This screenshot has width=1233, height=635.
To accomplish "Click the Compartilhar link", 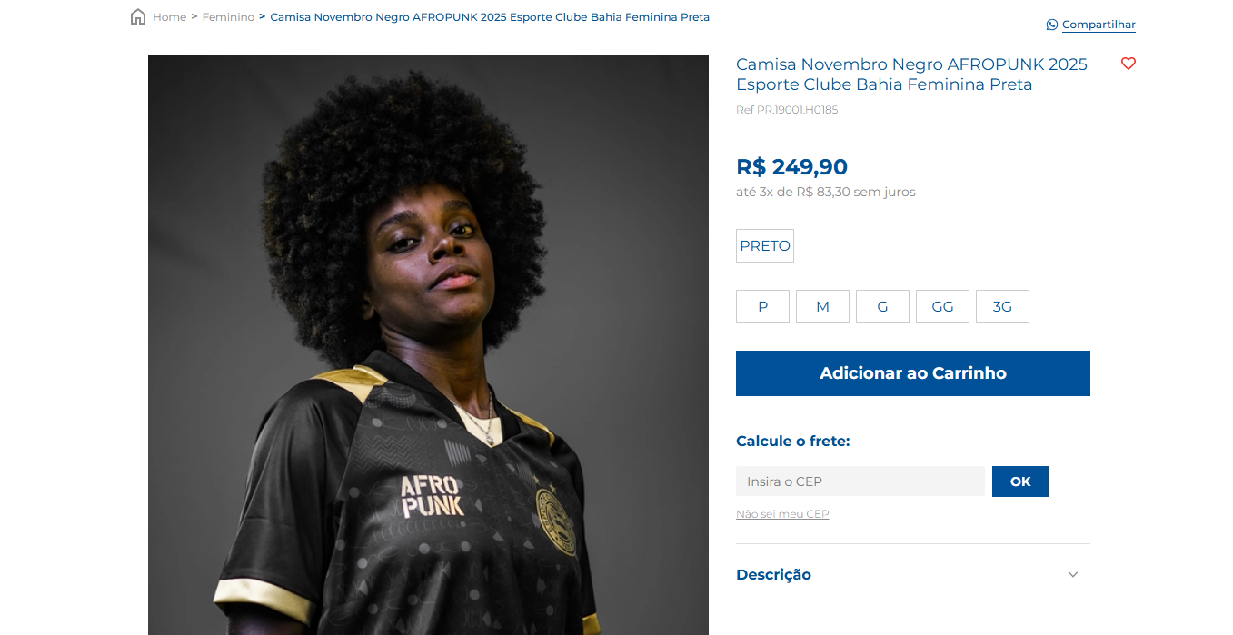I will [x=1099, y=25].
